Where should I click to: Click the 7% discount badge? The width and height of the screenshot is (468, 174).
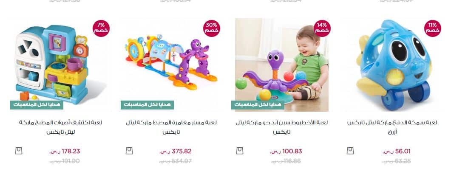click(101, 28)
